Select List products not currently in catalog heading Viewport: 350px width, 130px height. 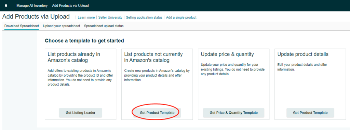coord(153,57)
